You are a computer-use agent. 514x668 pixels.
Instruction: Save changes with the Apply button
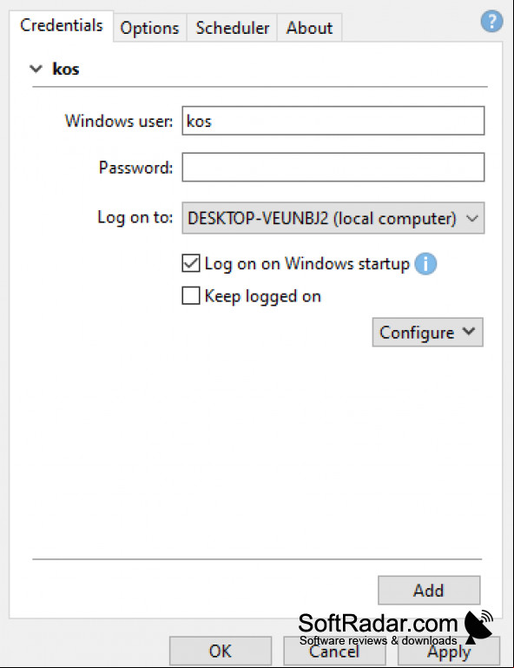[x=449, y=651]
